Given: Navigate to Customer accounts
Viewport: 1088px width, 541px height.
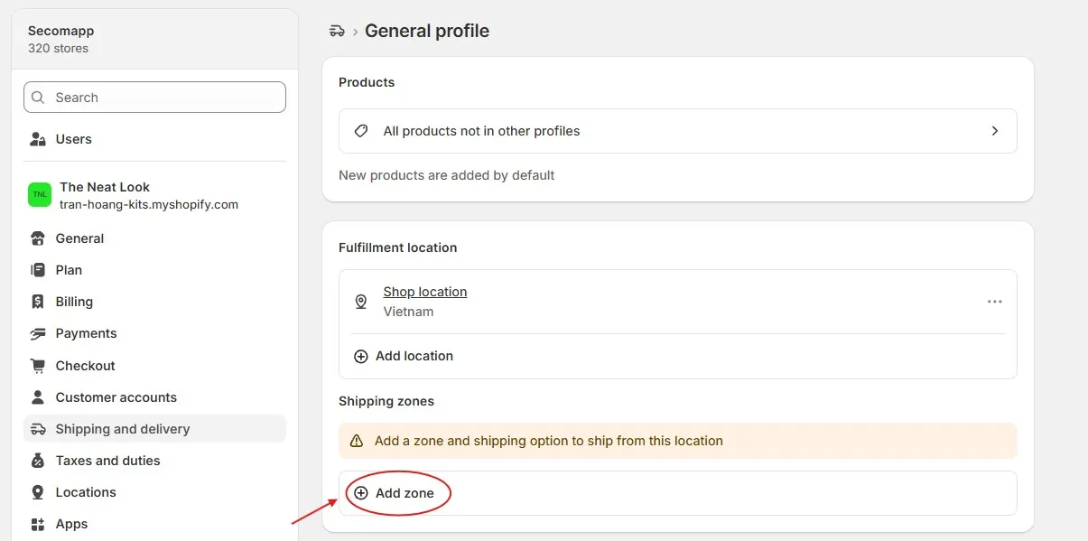Looking at the screenshot, I should point(154,397).
